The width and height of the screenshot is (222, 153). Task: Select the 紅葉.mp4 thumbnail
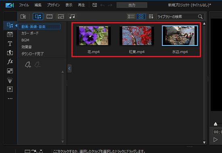(136, 35)
